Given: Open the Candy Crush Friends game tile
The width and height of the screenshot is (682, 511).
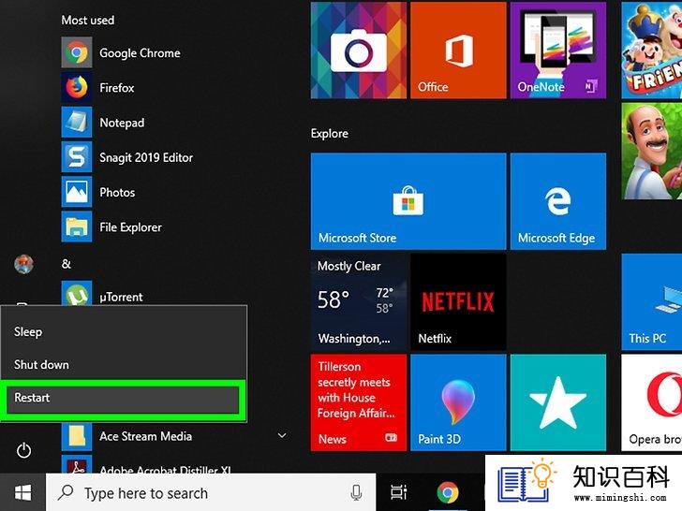Looking at the screenshot, I should 652,50.
